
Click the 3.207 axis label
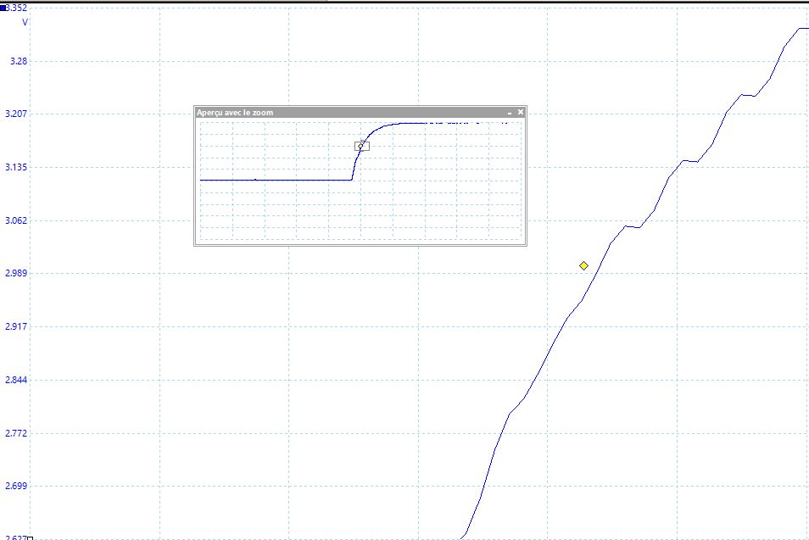16,114
